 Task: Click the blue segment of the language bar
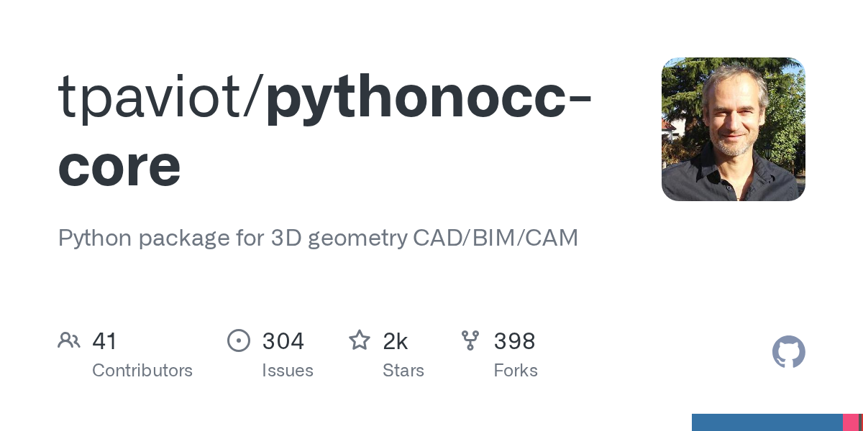tap(767, 422)
